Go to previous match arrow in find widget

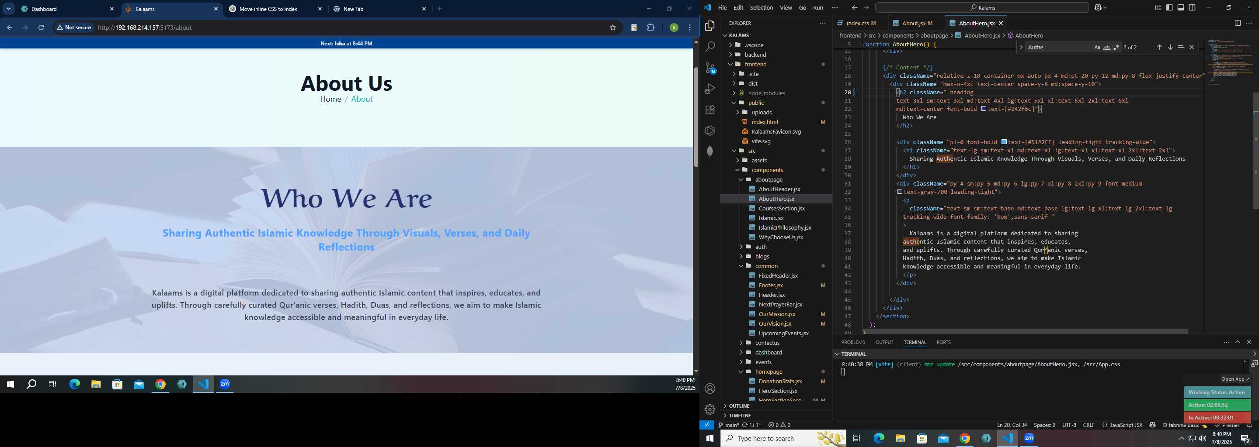pyautogui.click(x=1159, y=47)
